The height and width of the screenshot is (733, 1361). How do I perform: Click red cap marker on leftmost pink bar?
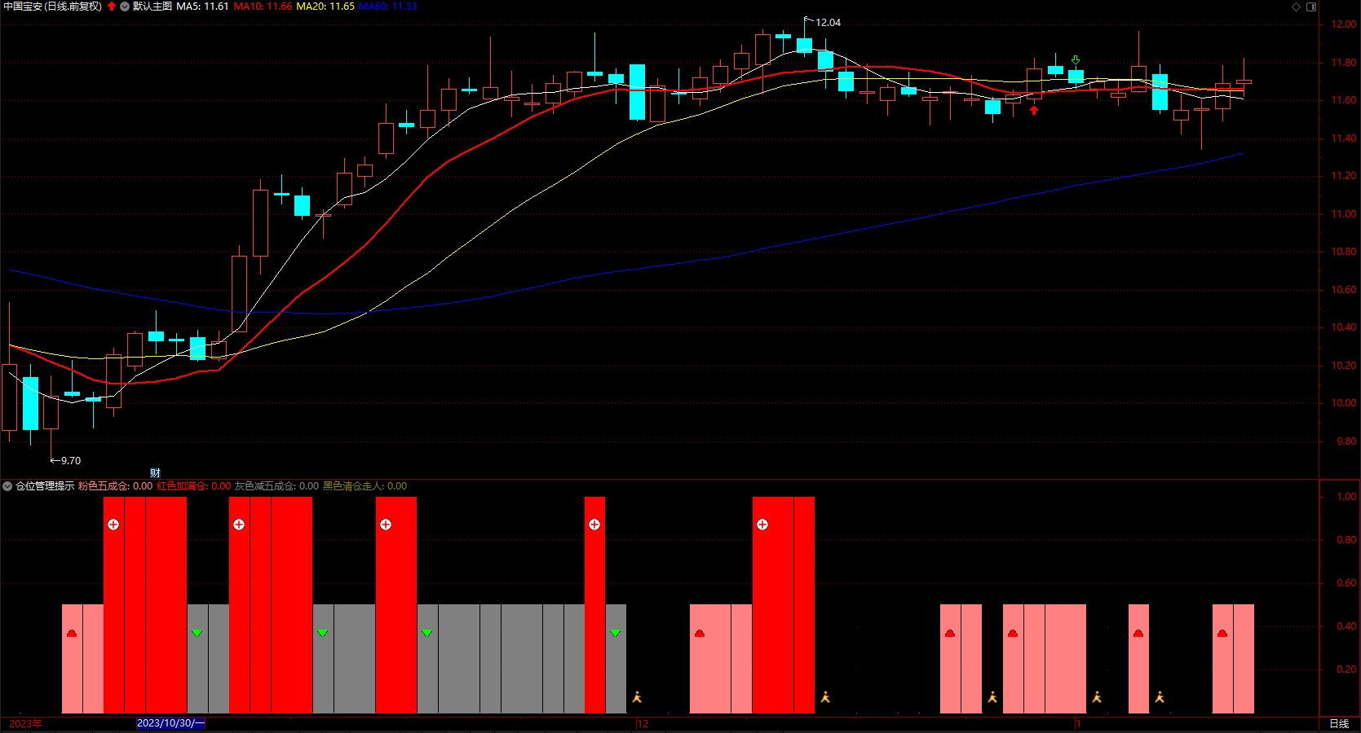click(x=72, y=633)
